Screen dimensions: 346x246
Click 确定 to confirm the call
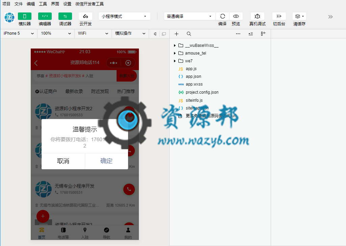coord(106,161)
